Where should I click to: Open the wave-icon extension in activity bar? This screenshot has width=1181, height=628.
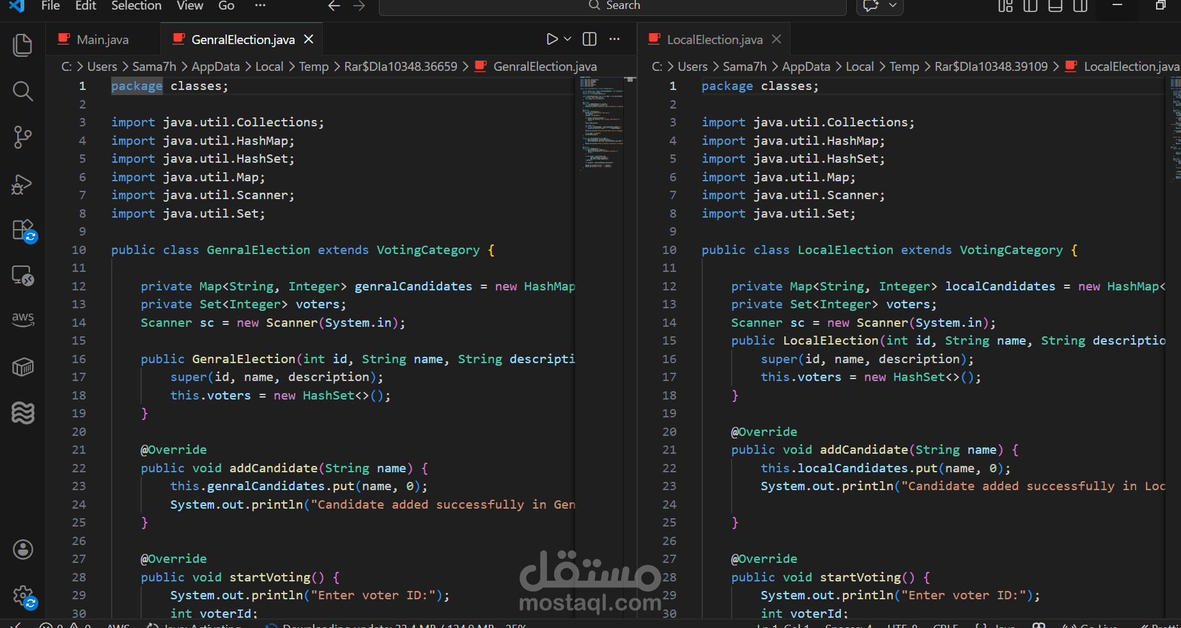click(x=22, y=413)
